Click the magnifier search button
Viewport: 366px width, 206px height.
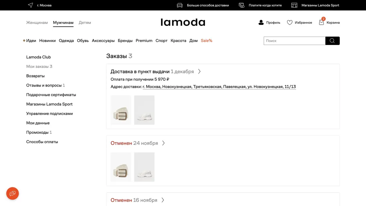332,41
